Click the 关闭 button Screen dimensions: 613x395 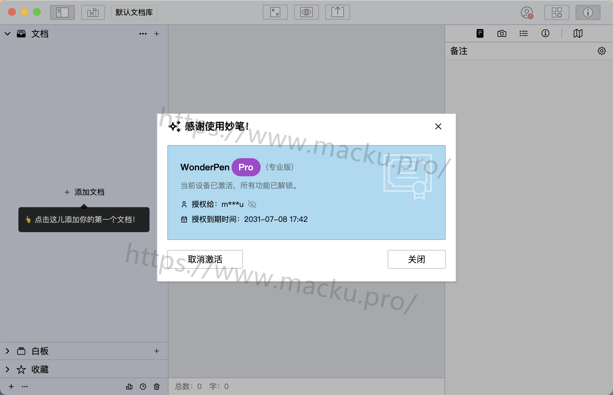click(x=417, y=259)
